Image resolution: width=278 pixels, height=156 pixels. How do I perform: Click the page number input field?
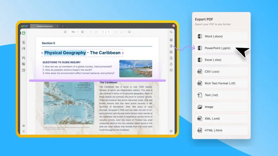[103, 32]
